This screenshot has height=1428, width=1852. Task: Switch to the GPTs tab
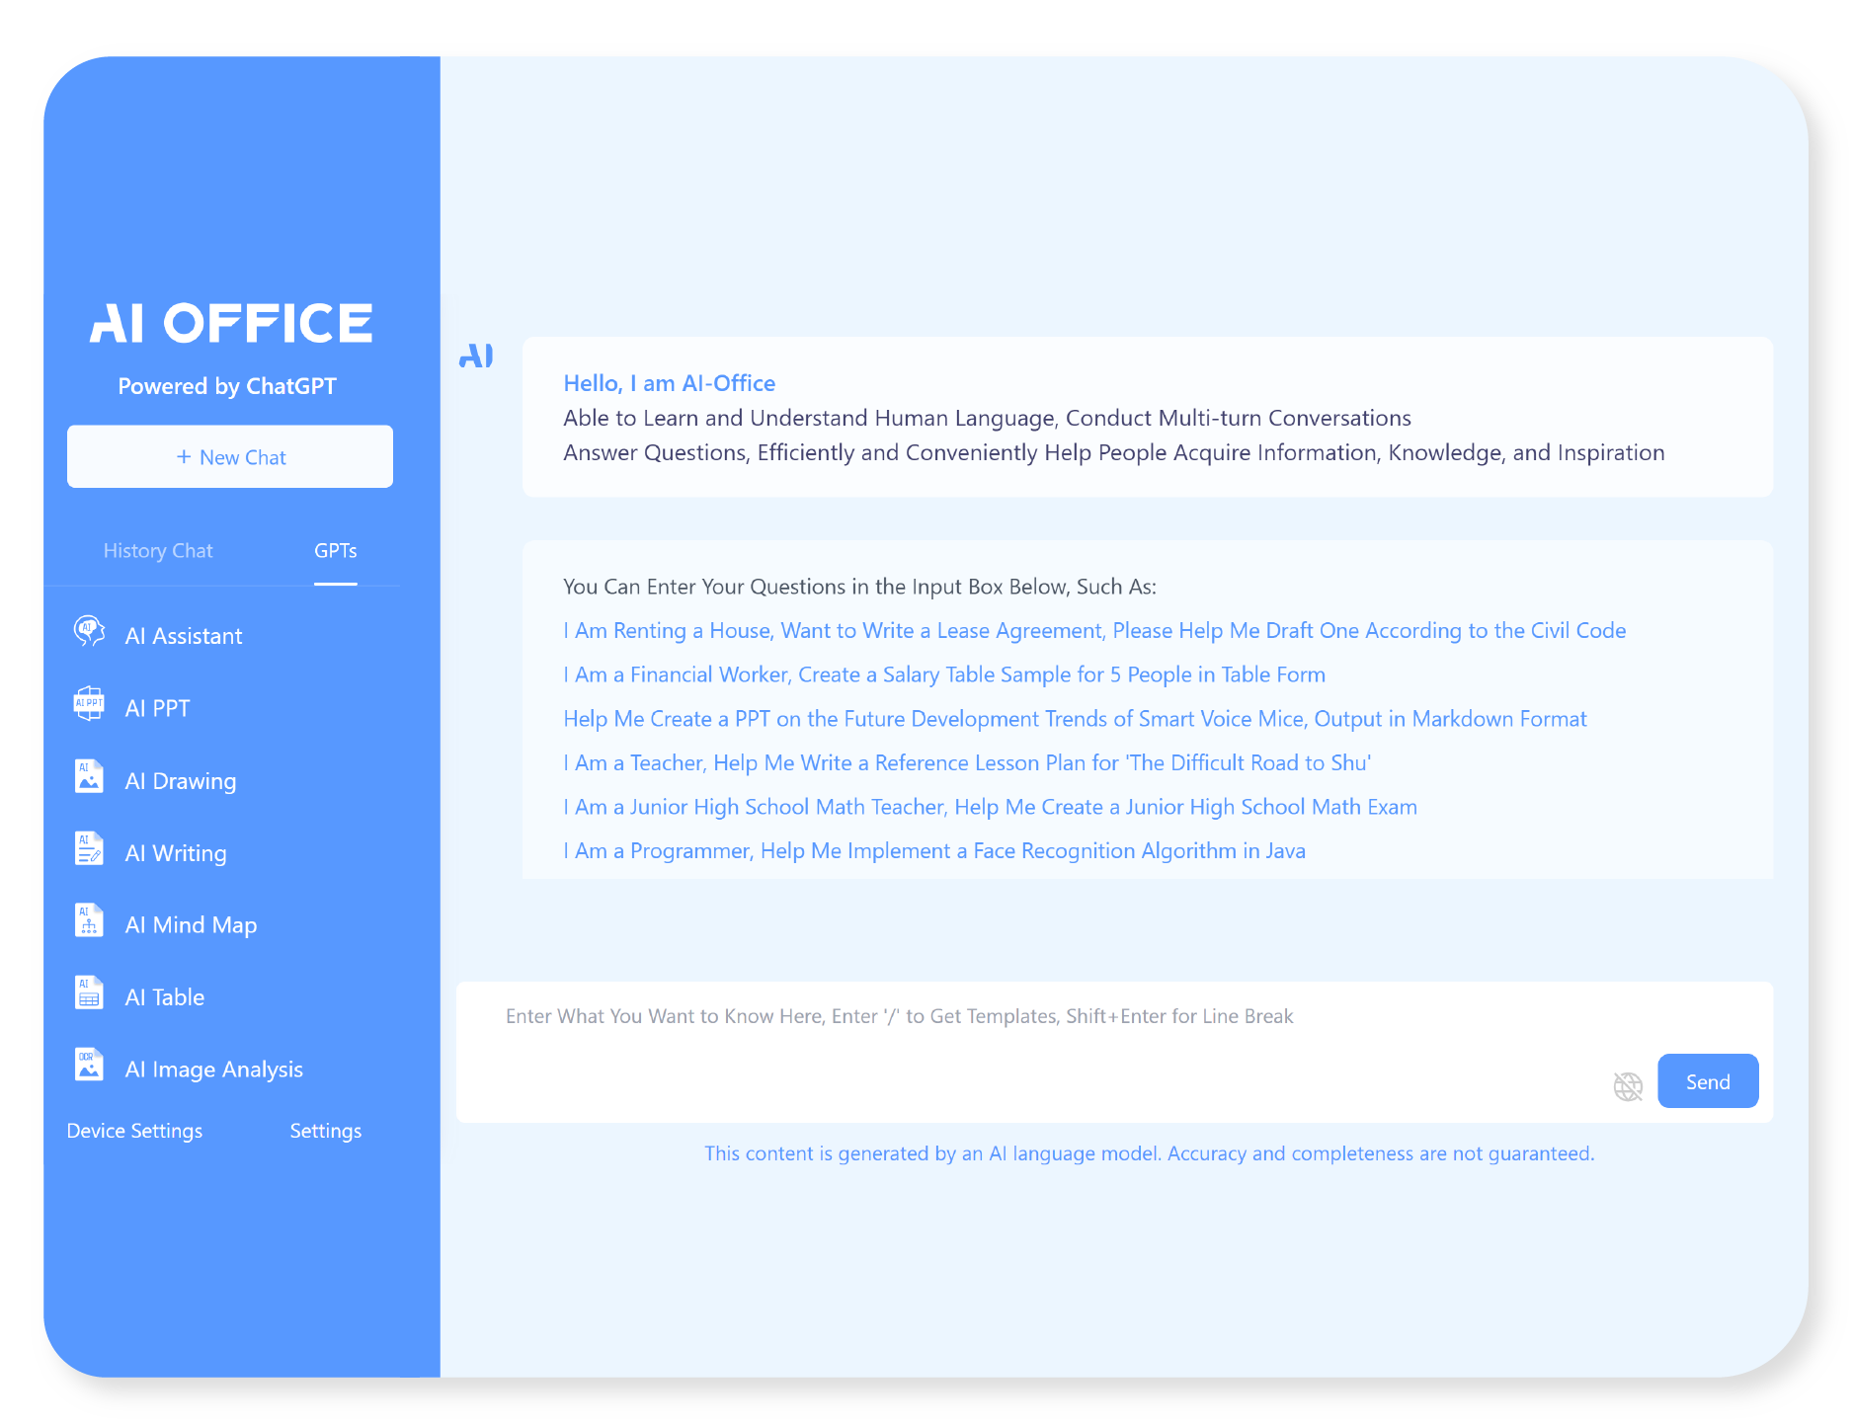[x=336, y=551]
